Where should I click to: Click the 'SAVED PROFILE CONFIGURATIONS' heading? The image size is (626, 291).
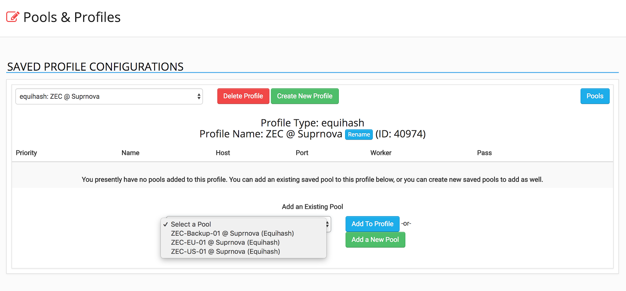(95, 67)
